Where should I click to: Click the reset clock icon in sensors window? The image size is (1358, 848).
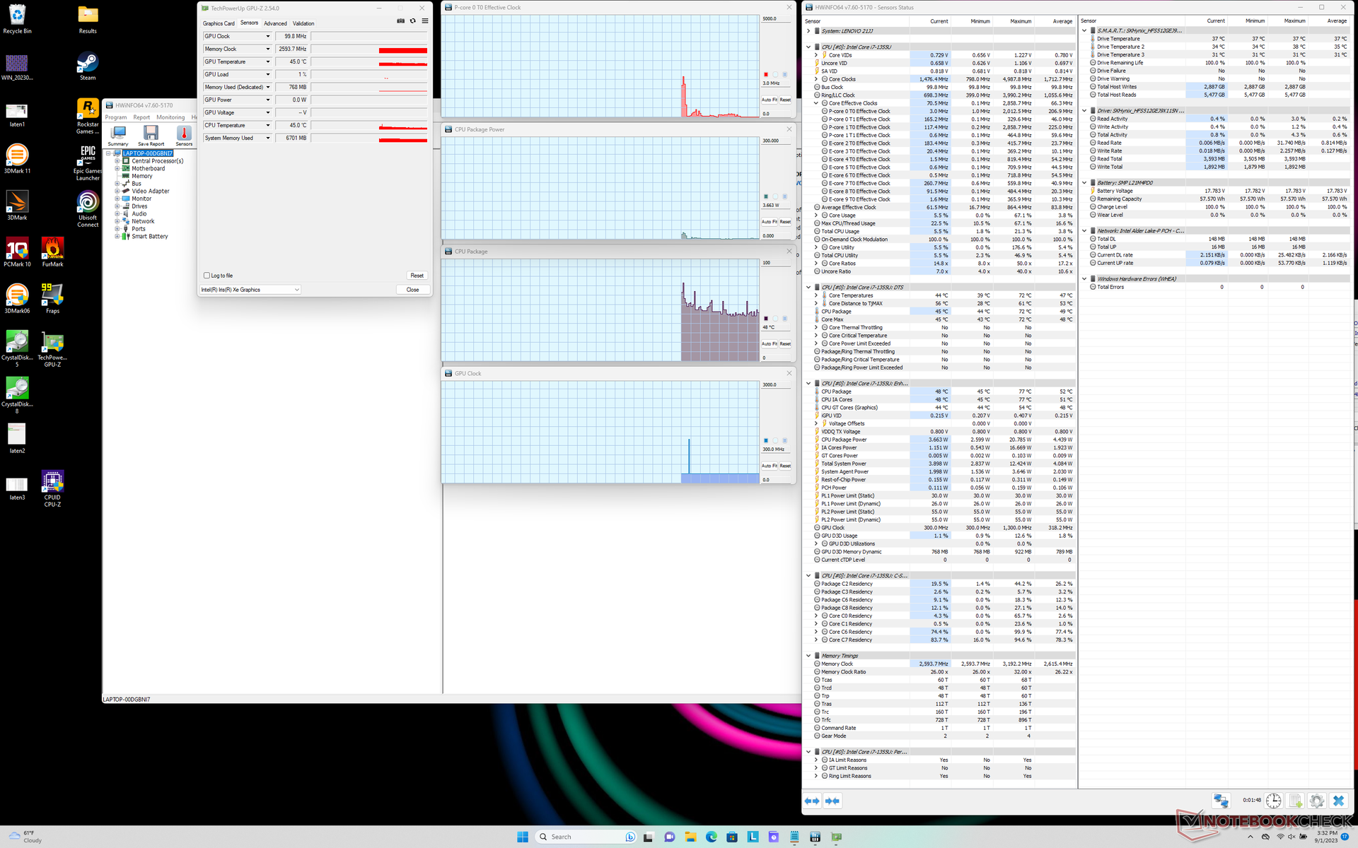[x=1273, y=801]
